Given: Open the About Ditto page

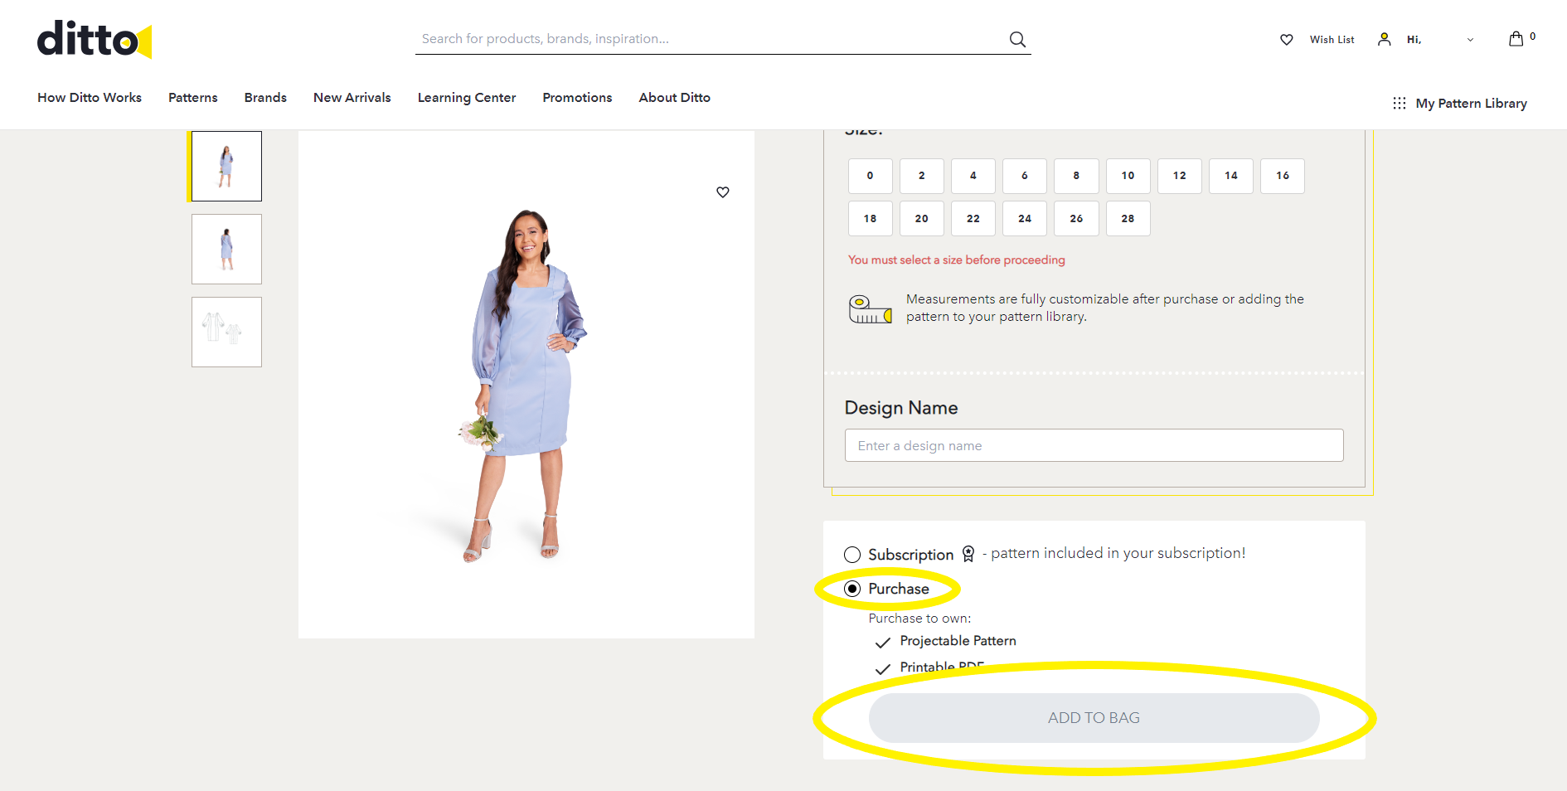Looking at the screenshot, I should point(675,97).
